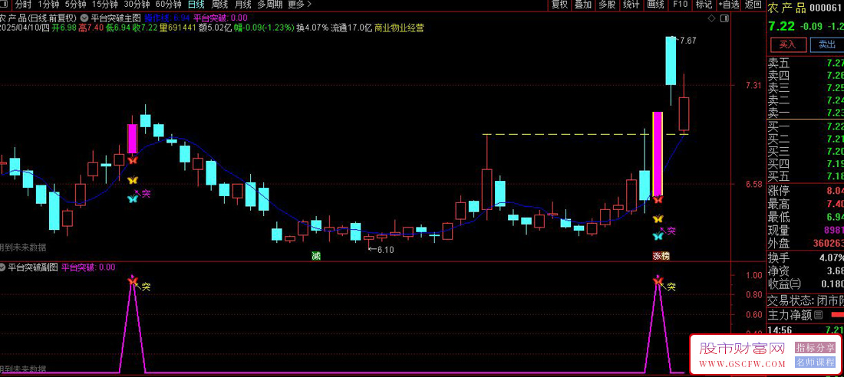Toggle the side panel layout icon
Screen dimensions: 844x377
pyautogui.click(x=724, y=18)
